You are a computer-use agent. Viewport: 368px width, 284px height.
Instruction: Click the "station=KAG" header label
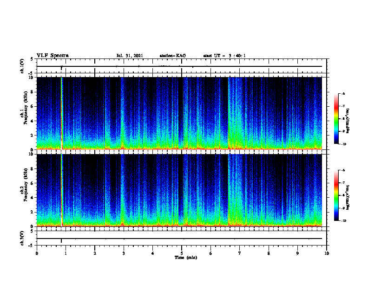[x=172, y=56]
